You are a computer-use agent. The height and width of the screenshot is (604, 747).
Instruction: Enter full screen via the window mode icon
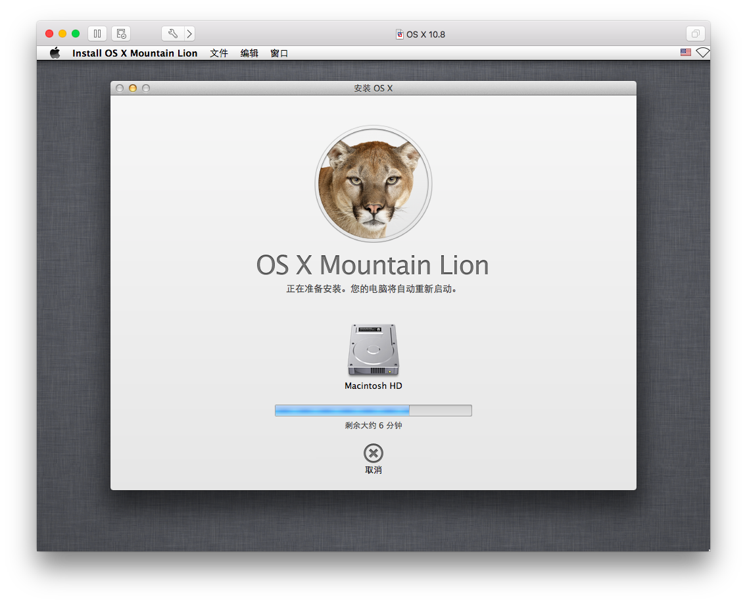[695, 33]
